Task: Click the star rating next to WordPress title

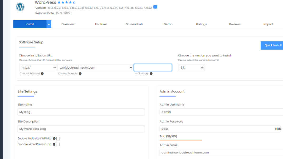Action: tap(67, 2)
